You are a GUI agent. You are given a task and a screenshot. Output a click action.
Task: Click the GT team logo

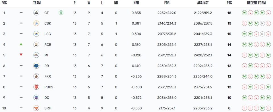(36, 13)
